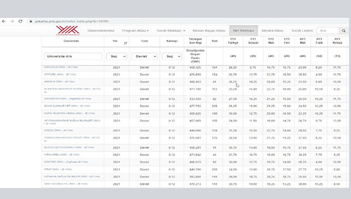Click the Düzce row's Yerleşen Son Kişi value

coord(195,130)
